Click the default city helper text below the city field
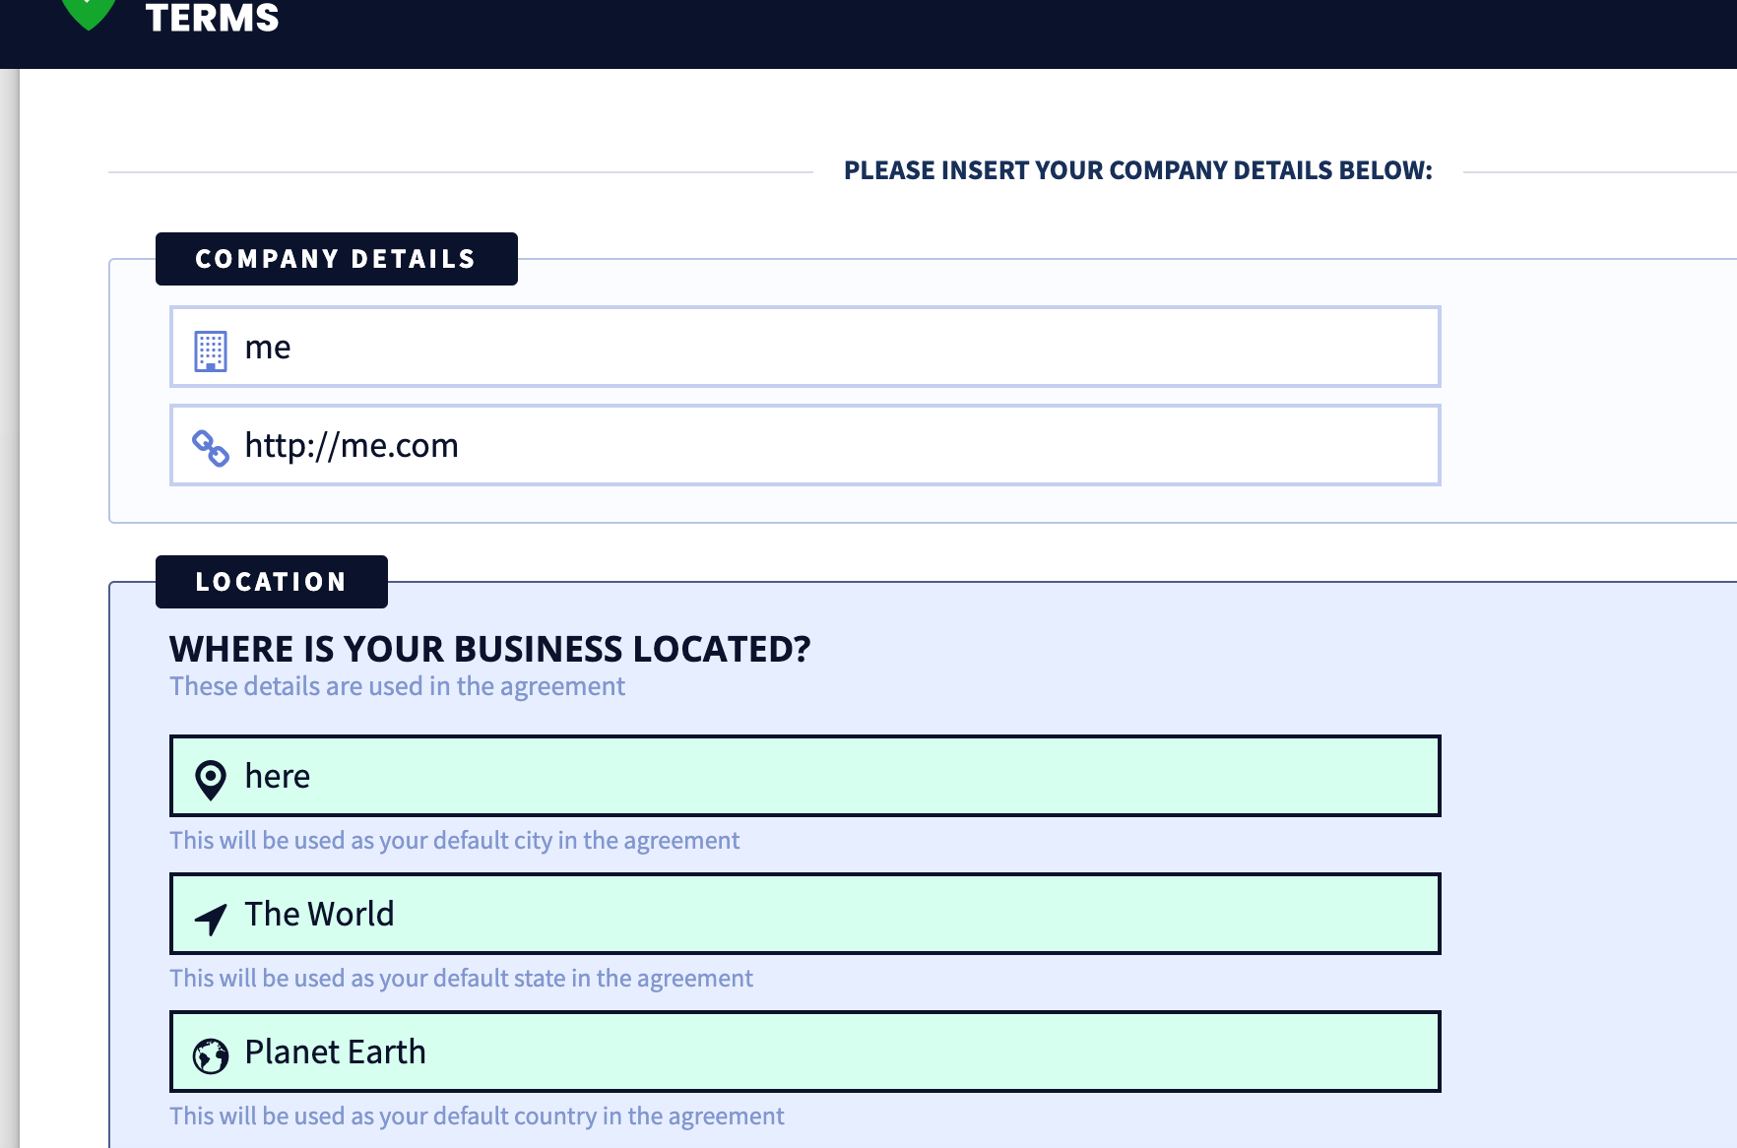This screenshot has width=1737, height=1148. [454, 840]
